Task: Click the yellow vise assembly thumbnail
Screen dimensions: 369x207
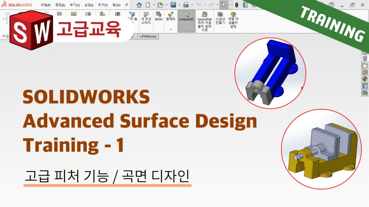Action: 321,149
